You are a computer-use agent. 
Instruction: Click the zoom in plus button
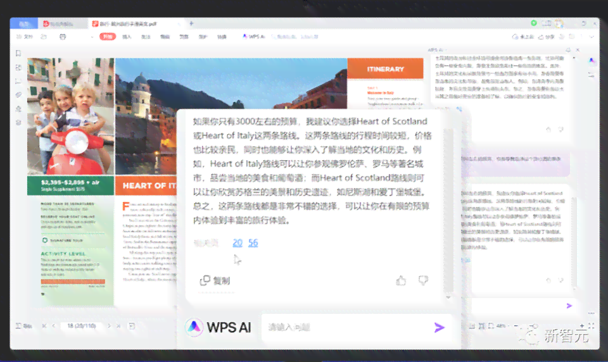click(x=582, y=326)
